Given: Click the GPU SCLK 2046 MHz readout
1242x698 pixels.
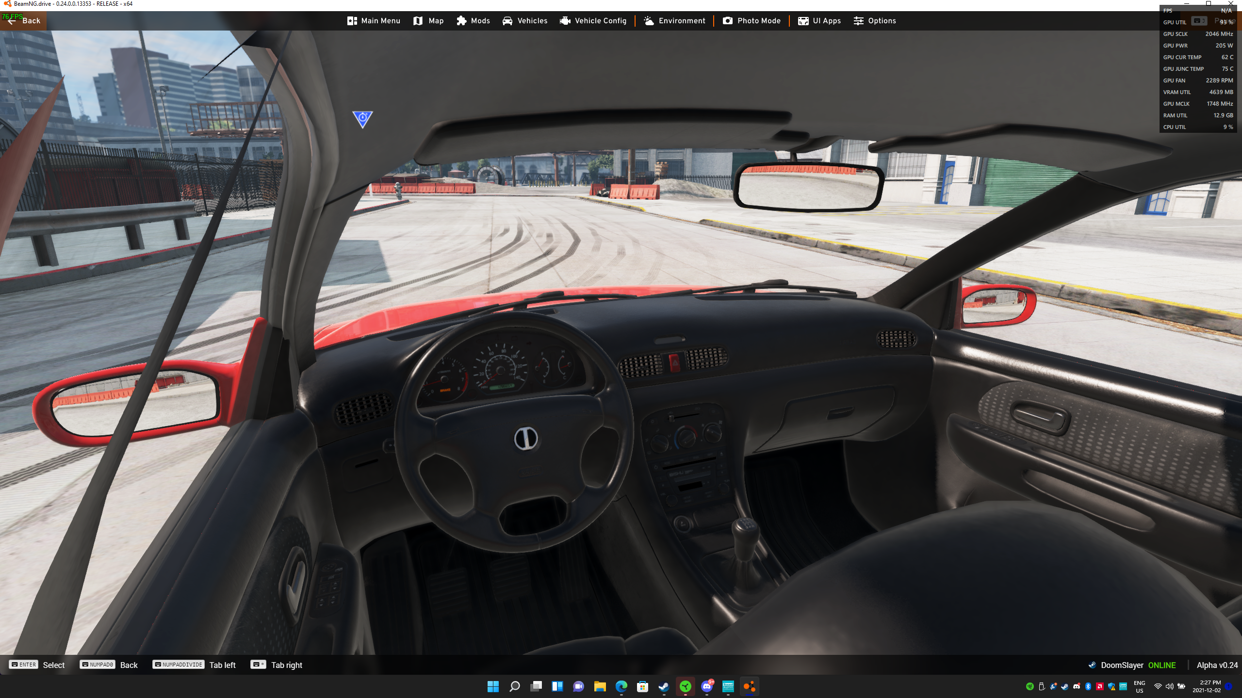Looking at the screenshot, I should point(1198,34).
